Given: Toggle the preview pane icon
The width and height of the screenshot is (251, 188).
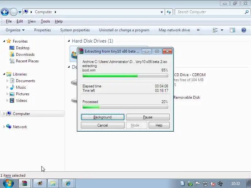Looking at the screenshot, I should (x=232, y=30).
